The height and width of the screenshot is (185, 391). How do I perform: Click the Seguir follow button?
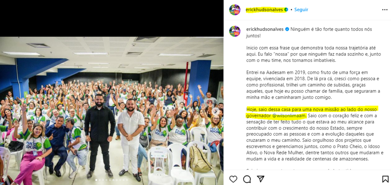(x=301, y=10)
